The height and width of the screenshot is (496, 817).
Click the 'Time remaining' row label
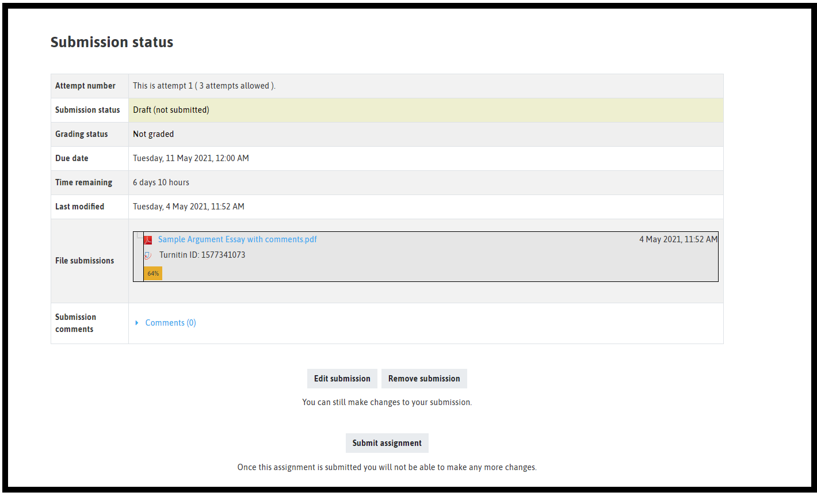(x=84, y=182)
